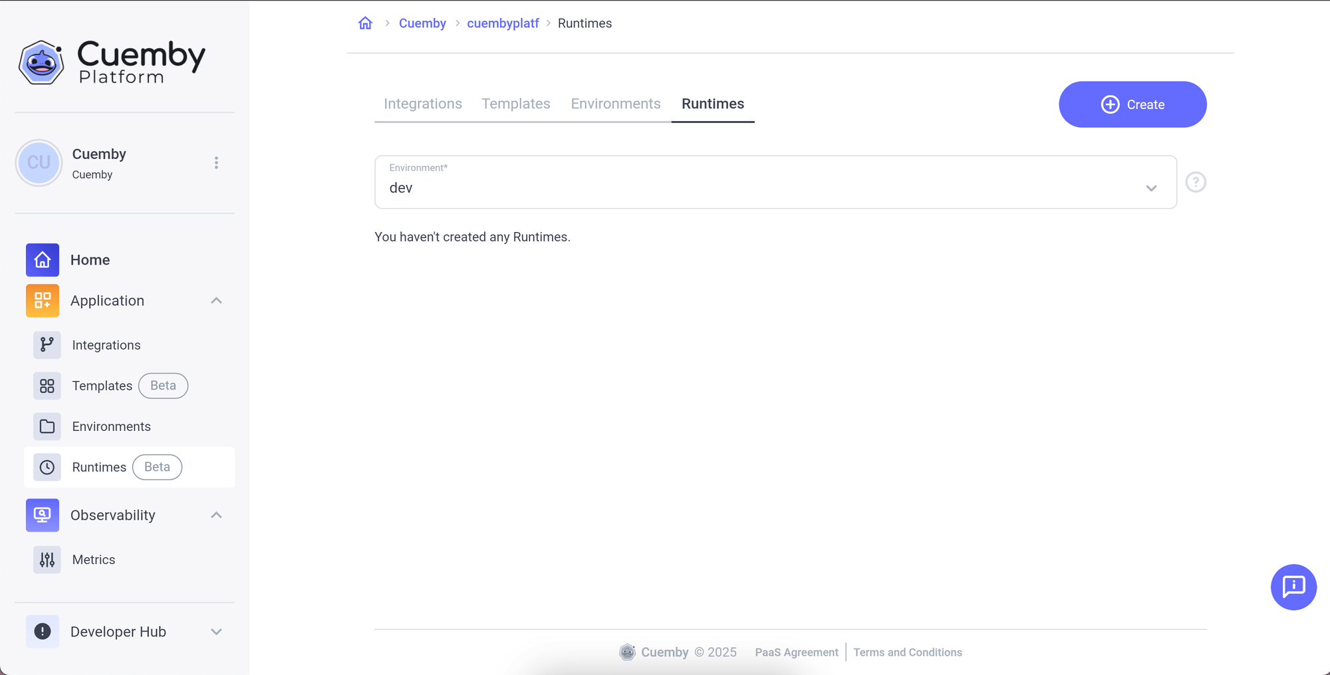Click the cuembyplatf breadcrumb link

(503, 23)
